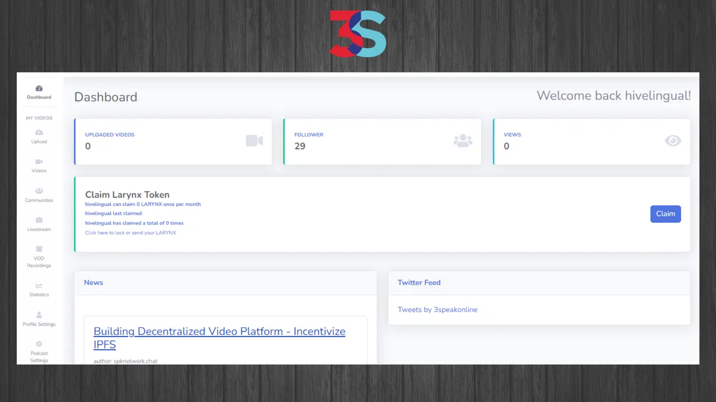The image size is (716, 402).
Task: Select the Livestream camera icon
Action: (39, 220)
